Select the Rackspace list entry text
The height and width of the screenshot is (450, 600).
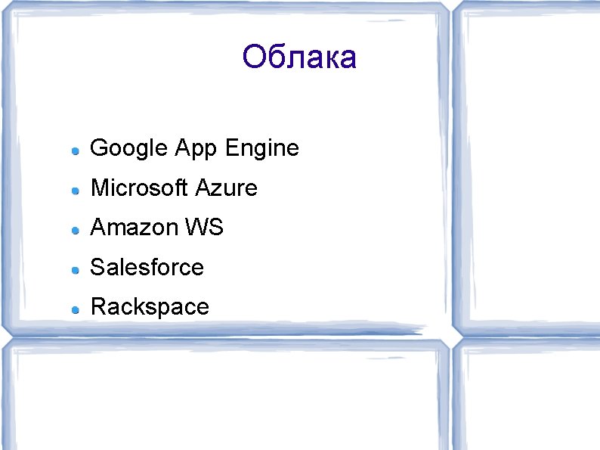pos(150,306)
